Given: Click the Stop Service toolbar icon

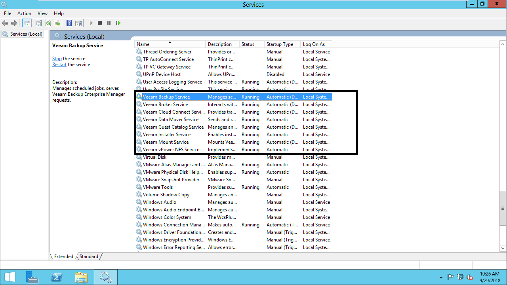Looking at the screenshot, I should (100, 23).
